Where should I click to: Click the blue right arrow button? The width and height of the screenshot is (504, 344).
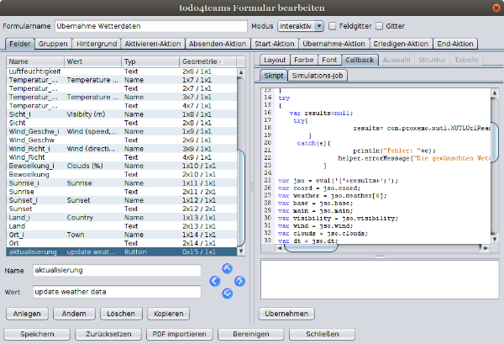point(239,281)
